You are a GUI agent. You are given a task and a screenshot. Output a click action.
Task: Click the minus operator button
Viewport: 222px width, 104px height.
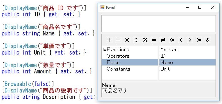pos(118,40)
